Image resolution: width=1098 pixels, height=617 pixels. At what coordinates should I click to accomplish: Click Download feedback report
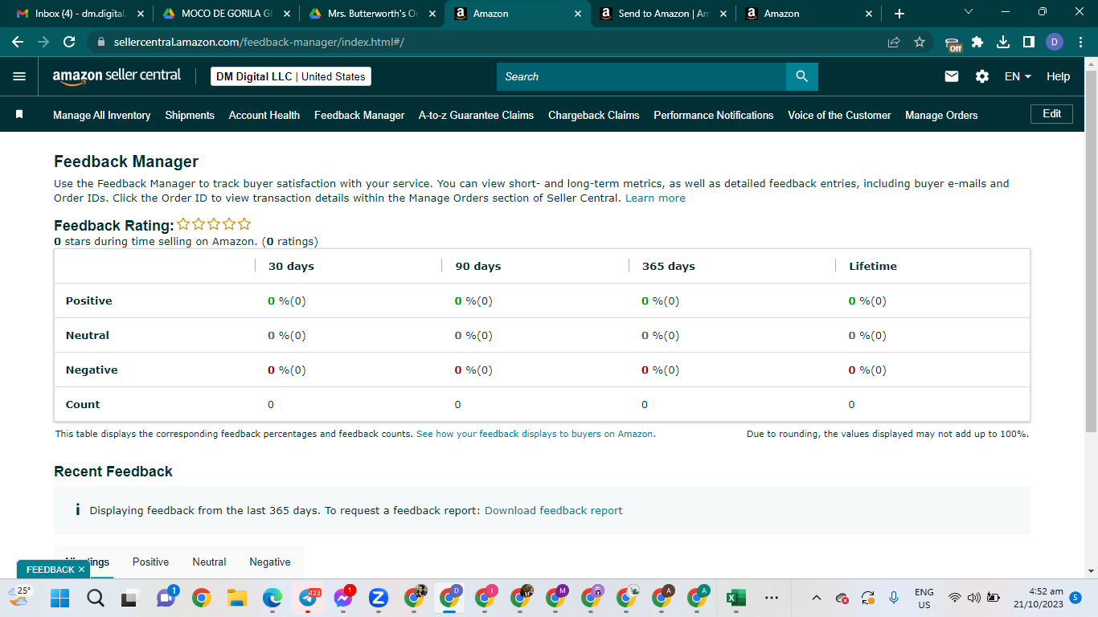click(554, 510)
